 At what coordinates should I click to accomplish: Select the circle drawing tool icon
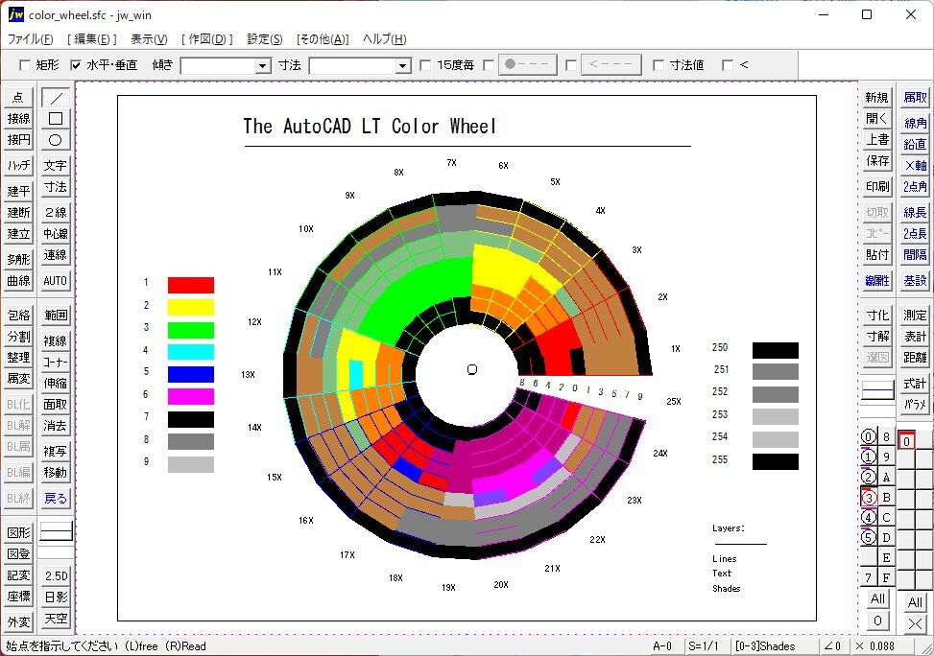coord(56,140)
